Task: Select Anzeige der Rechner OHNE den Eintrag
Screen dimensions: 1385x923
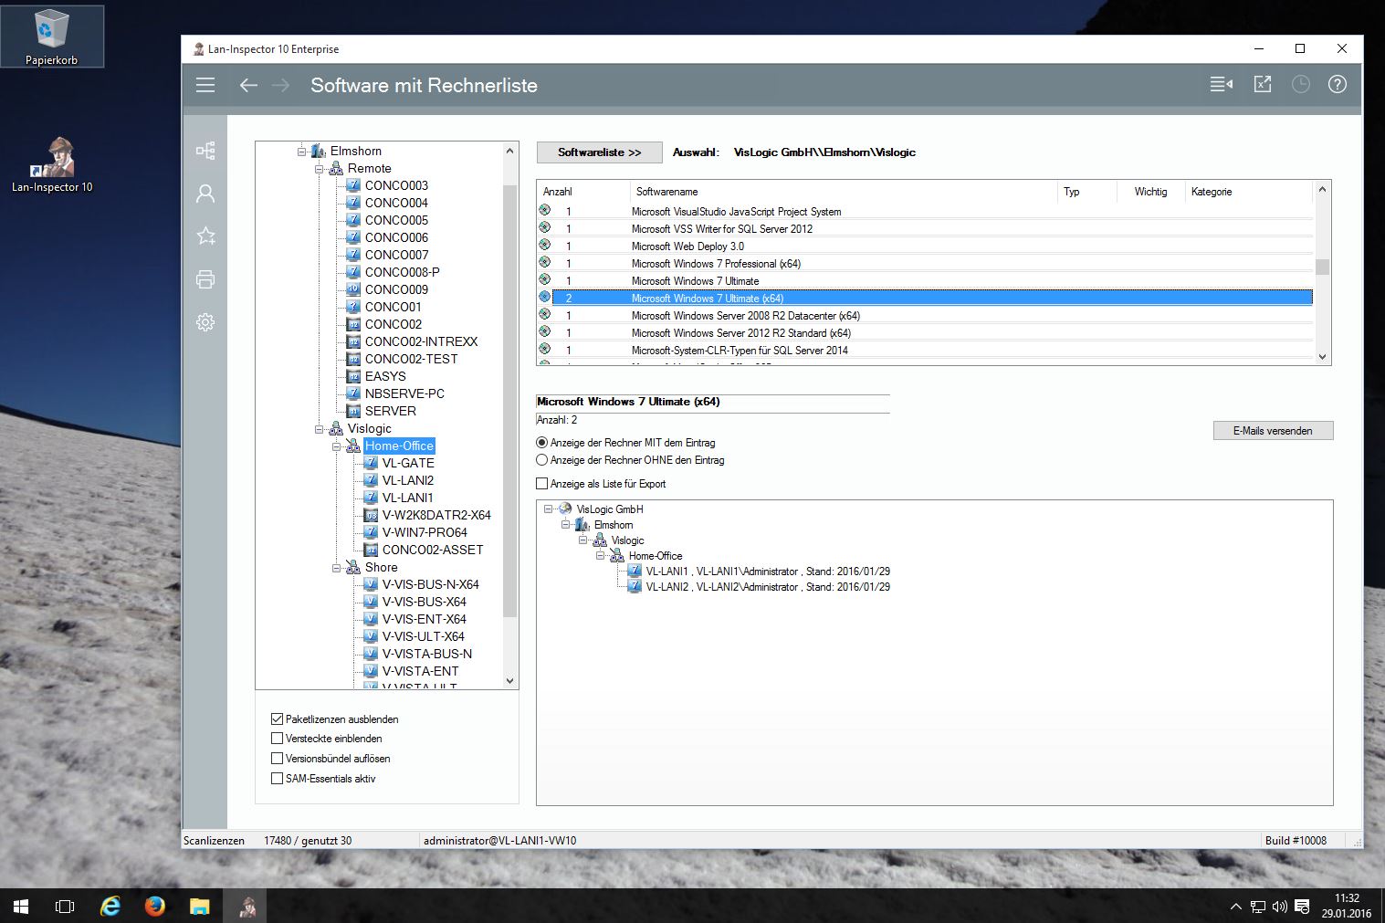Action: coord(542,460)
